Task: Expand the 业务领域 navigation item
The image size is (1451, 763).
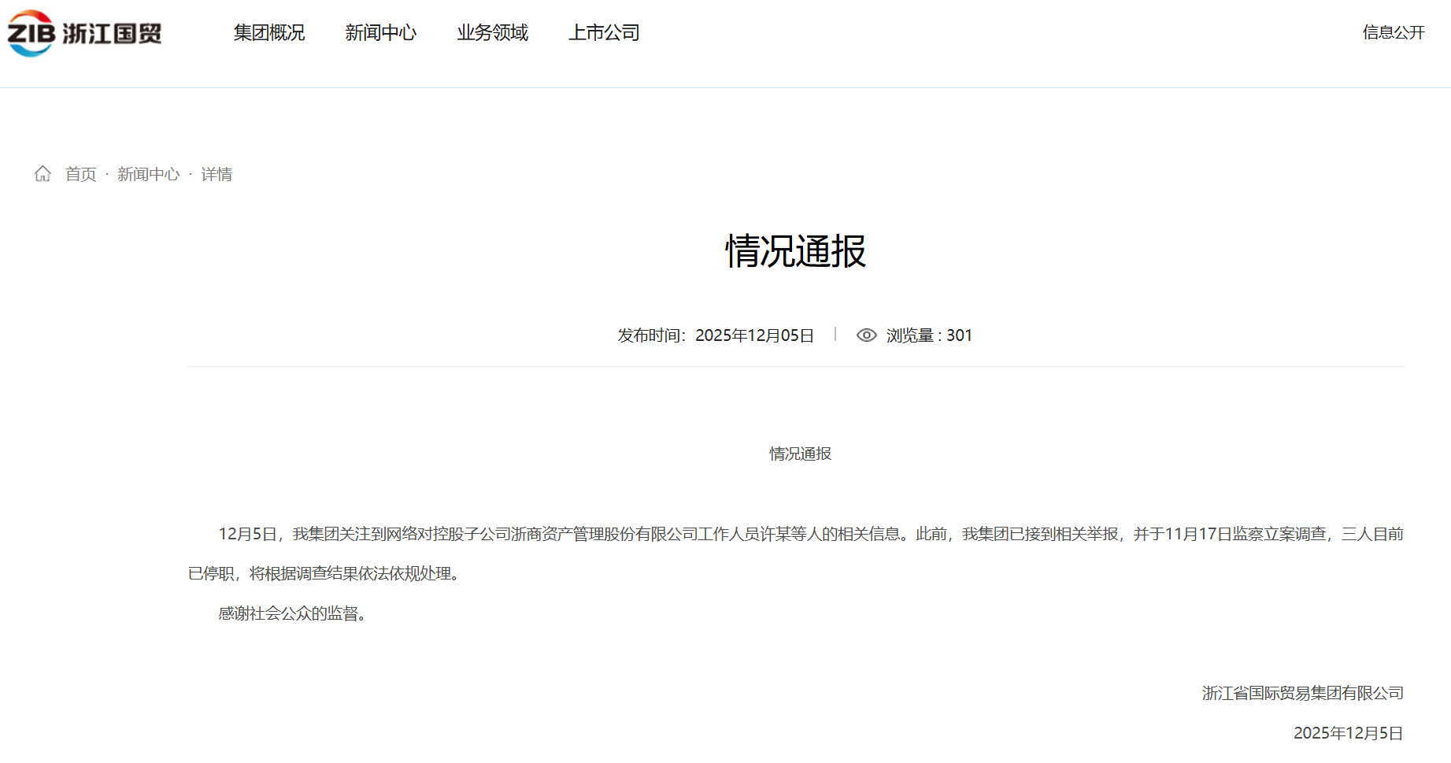Action: [x=492, y=33]
